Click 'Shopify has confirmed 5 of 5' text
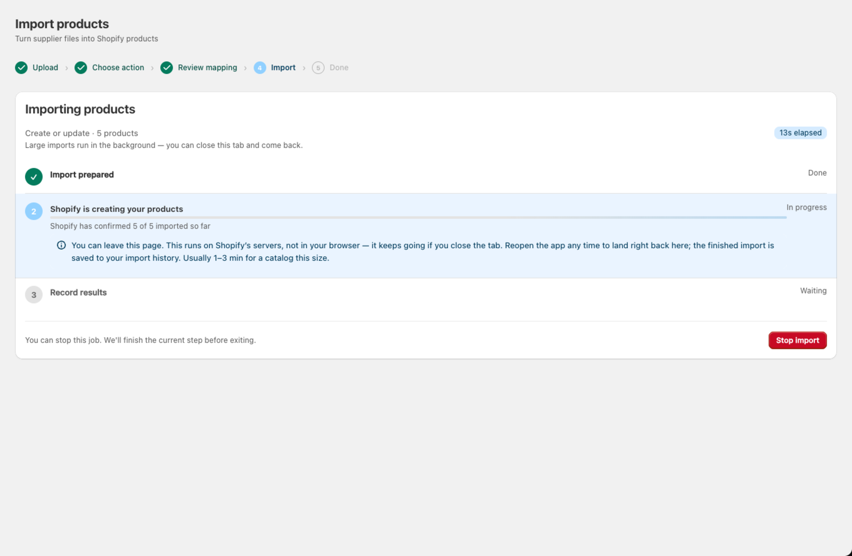 click(x=130, y=226)
